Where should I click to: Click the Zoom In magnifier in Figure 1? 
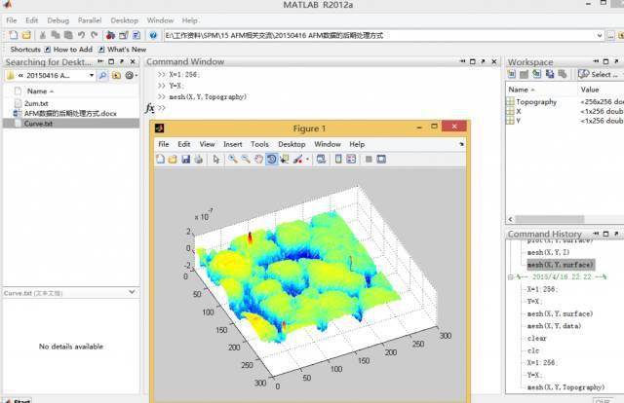click(x=233, y=159)
